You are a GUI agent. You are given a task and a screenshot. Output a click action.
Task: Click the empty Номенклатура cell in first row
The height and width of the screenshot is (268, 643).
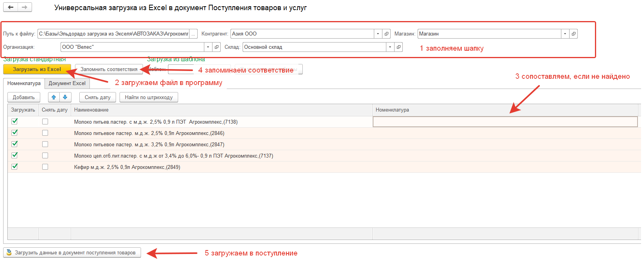505,122
